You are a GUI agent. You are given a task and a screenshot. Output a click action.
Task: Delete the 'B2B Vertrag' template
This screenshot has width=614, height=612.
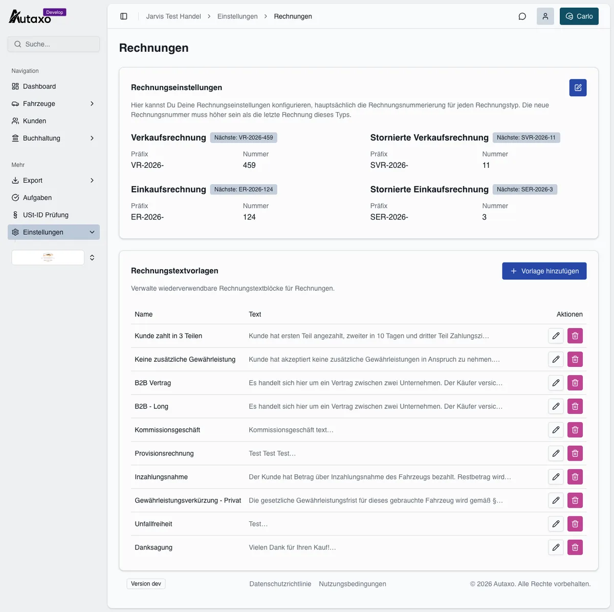(x=575, y=383)
